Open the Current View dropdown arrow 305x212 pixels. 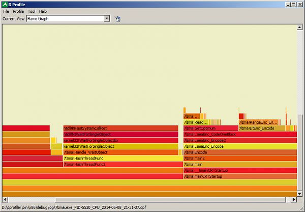107,19
